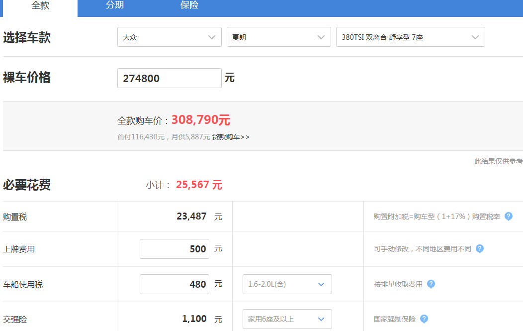Image resolution: width=523 pixels, height=331 pixels.
Task: Click the 按排量收取费用 note text
Action: (398, 284)
